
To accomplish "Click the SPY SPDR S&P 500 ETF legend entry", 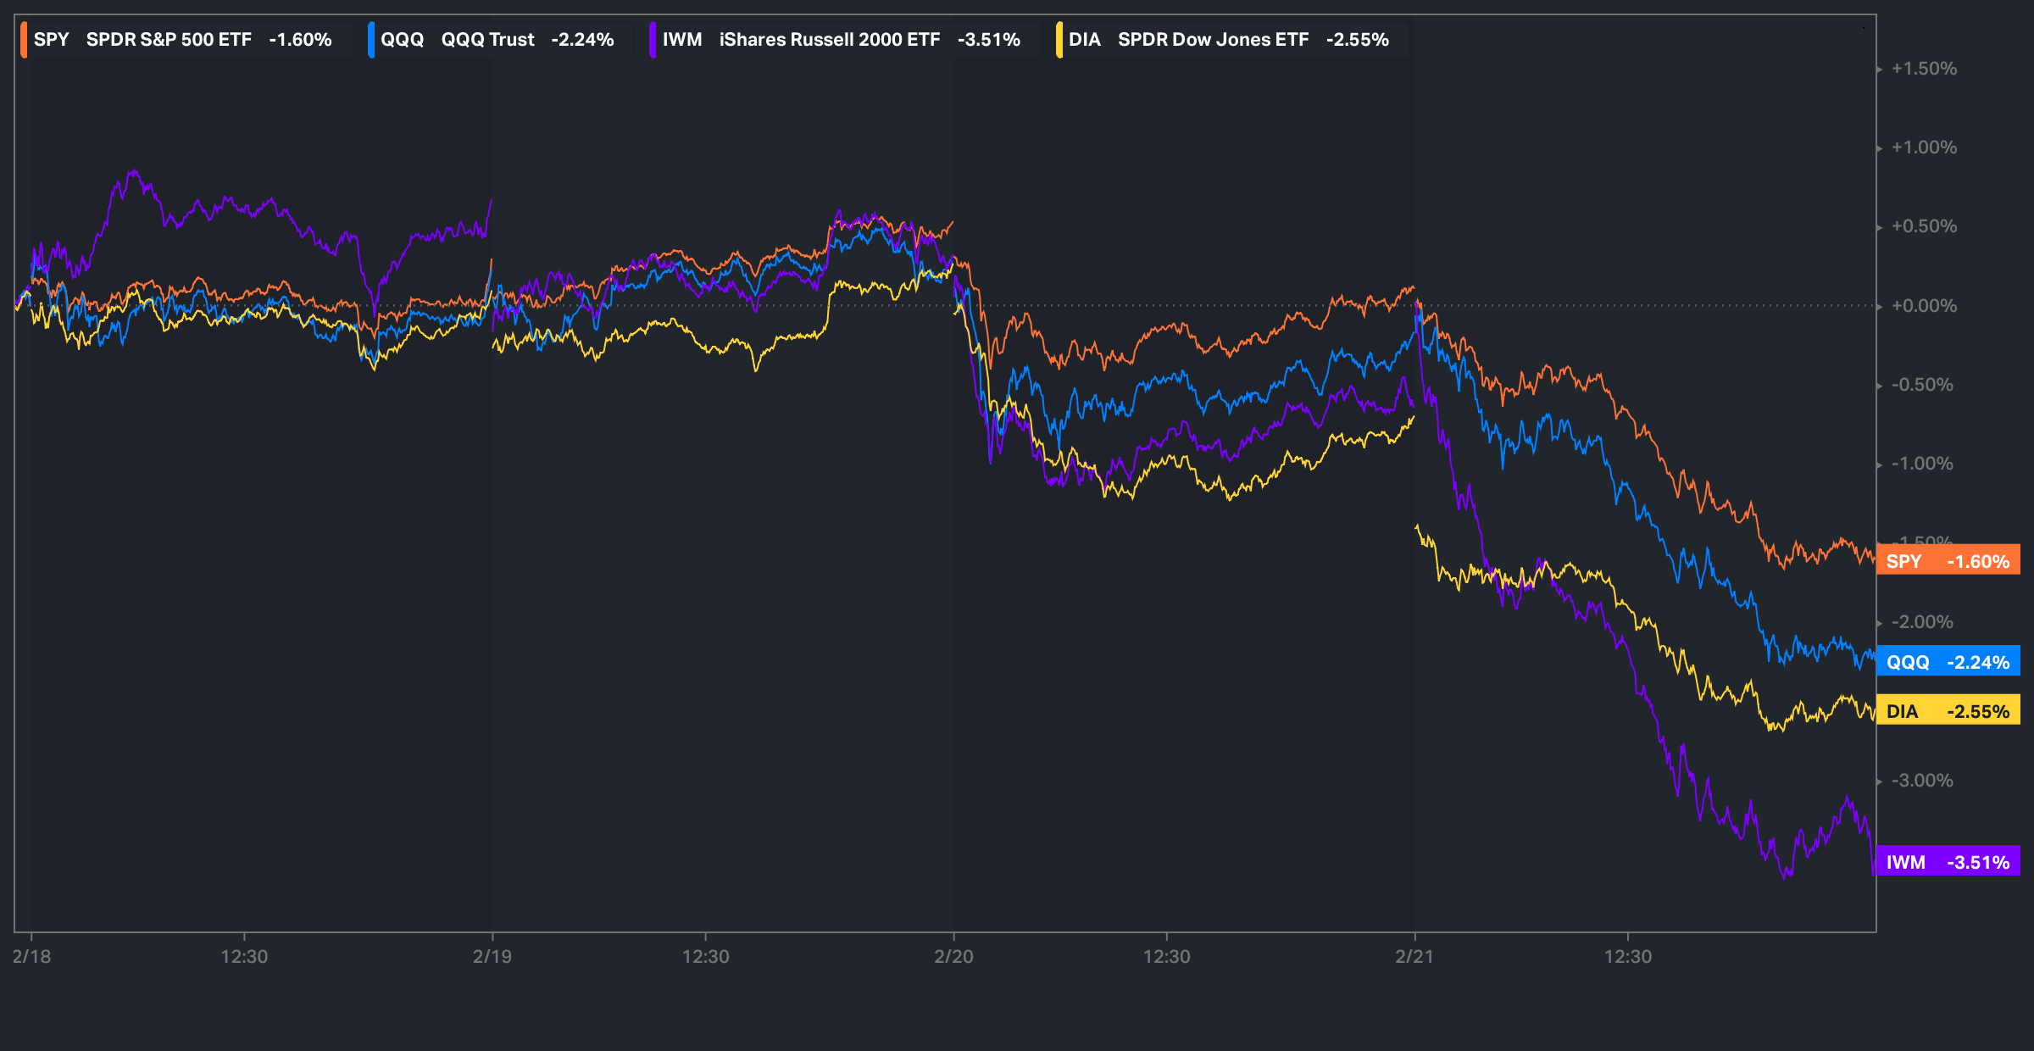I will (182, 40).
